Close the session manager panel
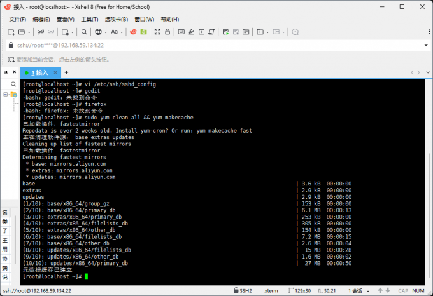 (15, 72)
